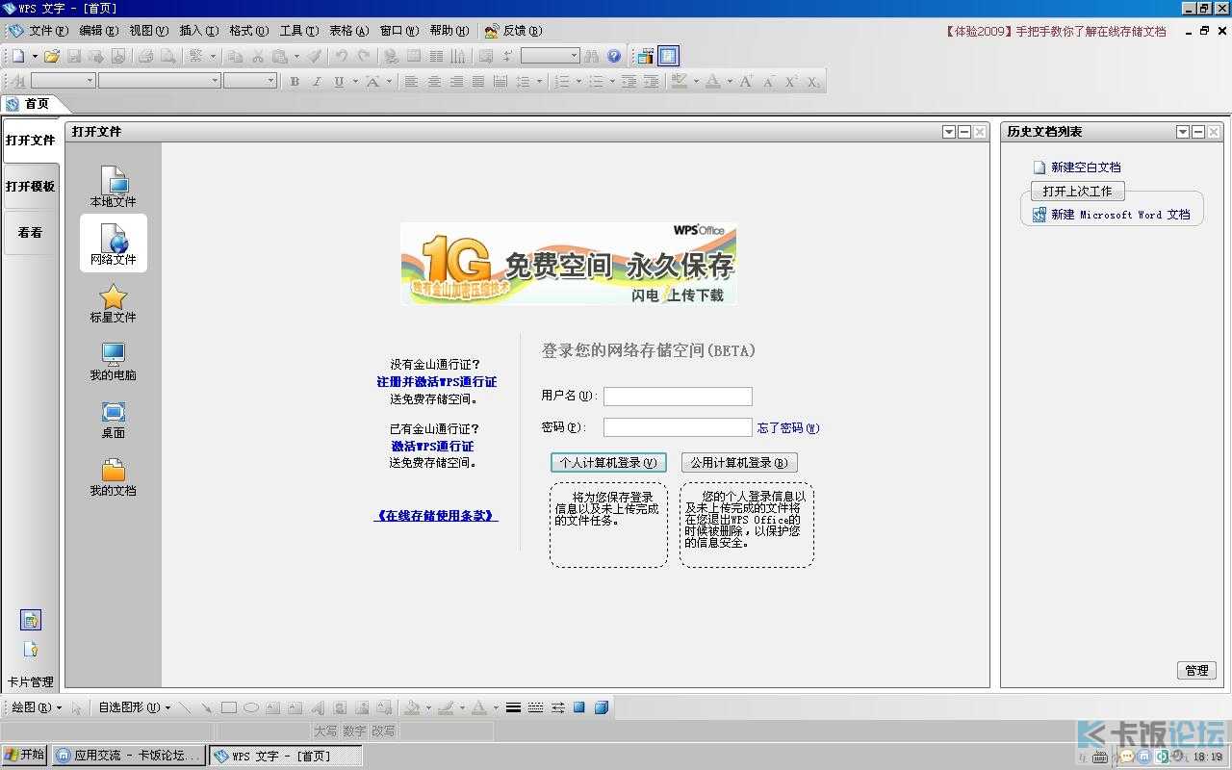Click the Align Left icon
The image size is (1232, 770).
411,82
